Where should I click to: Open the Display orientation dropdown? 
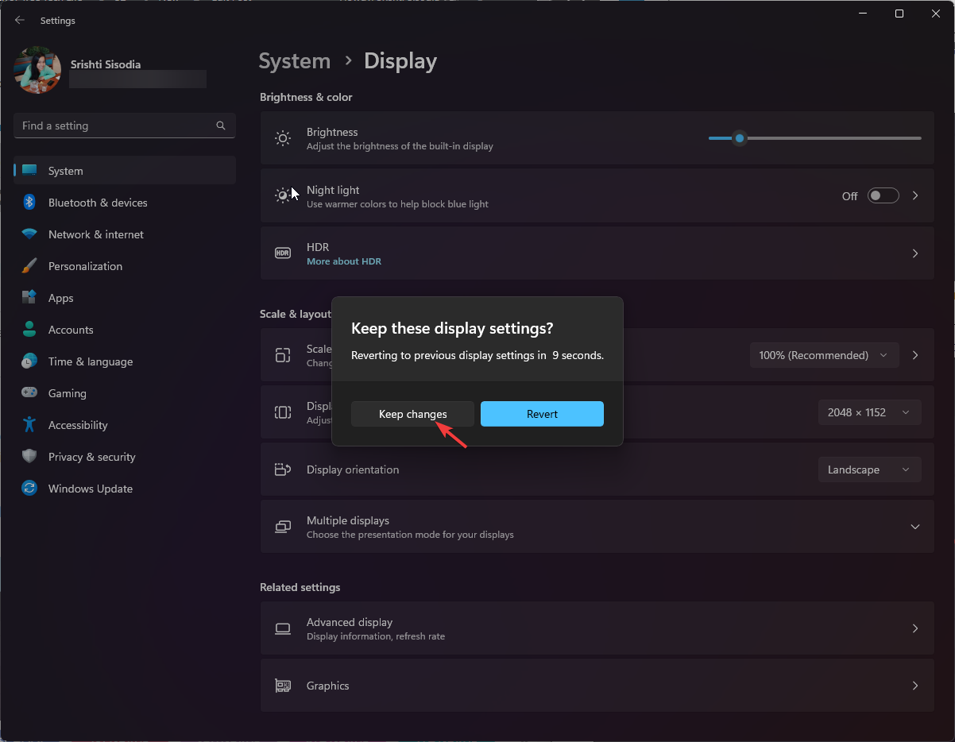(x=869, y=469)
